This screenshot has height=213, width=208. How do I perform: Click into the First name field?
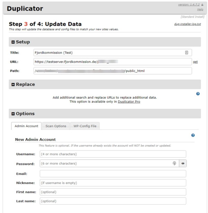[x=113, y=192]
